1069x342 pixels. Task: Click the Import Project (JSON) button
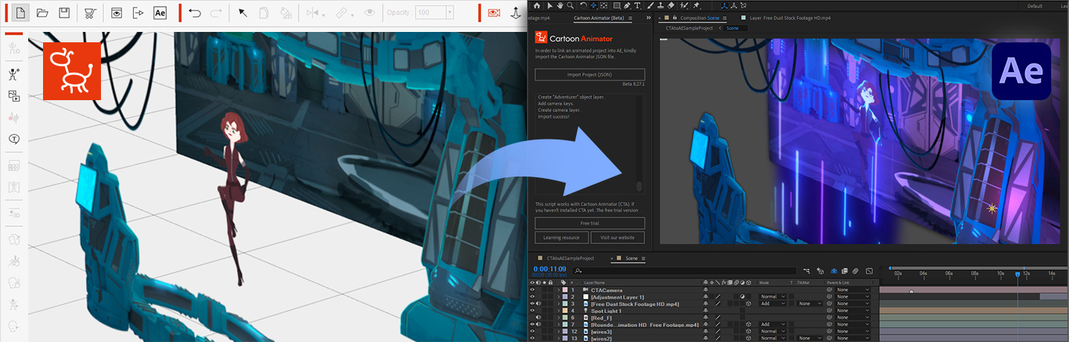point(589,75)
